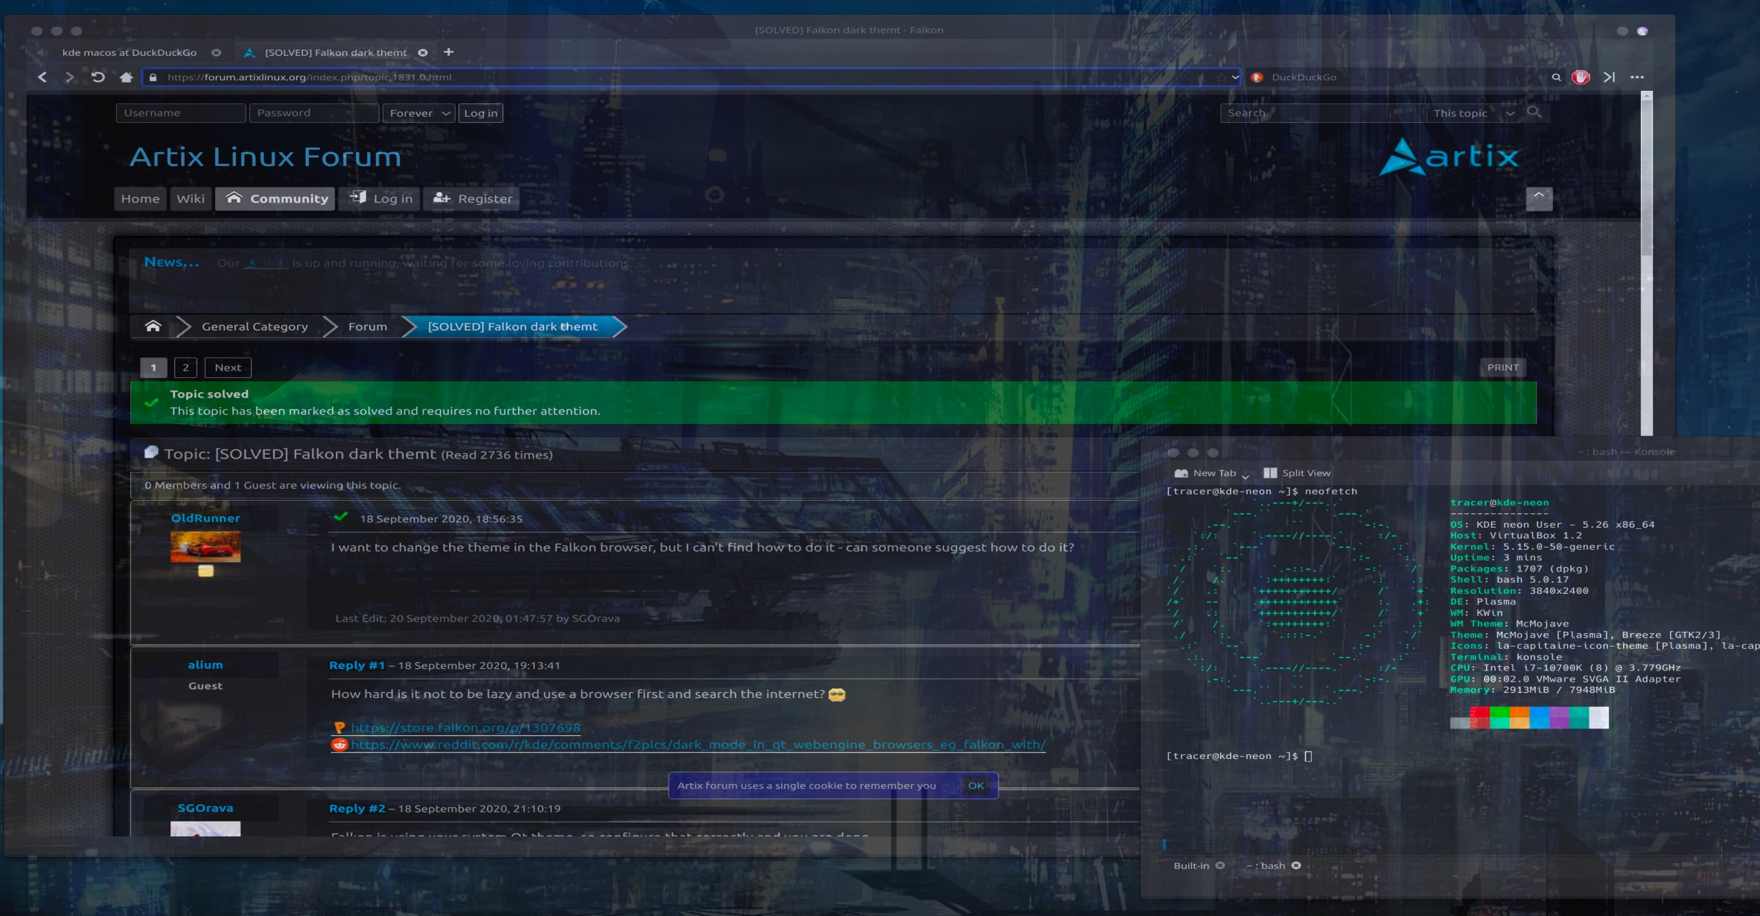Viewport: 1760px width, 916px height.
Task: Click forum breadcrumb home icon
Action: tap(153, 327)
